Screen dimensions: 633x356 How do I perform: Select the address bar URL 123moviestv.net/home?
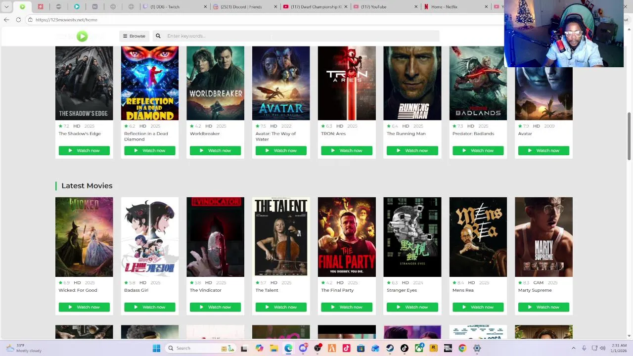click(x=66, y=20)
